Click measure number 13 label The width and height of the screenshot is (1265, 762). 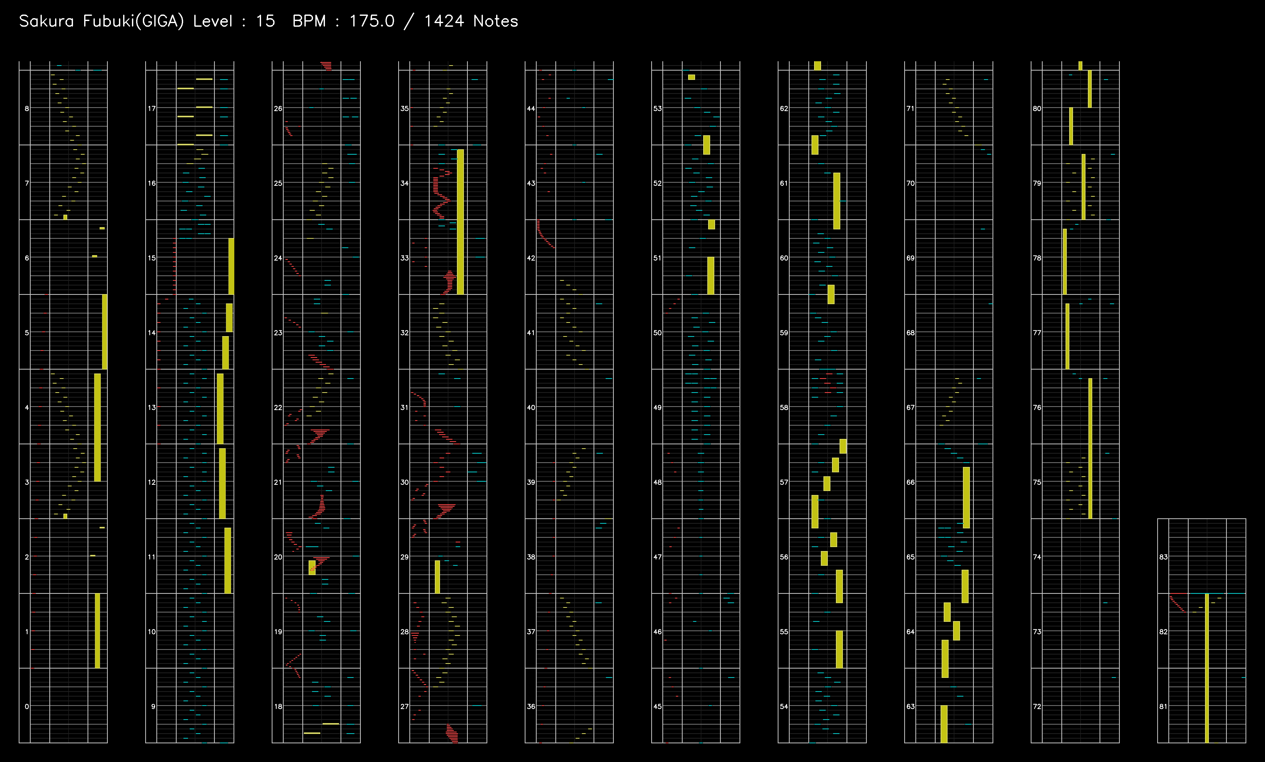(151, 407)
